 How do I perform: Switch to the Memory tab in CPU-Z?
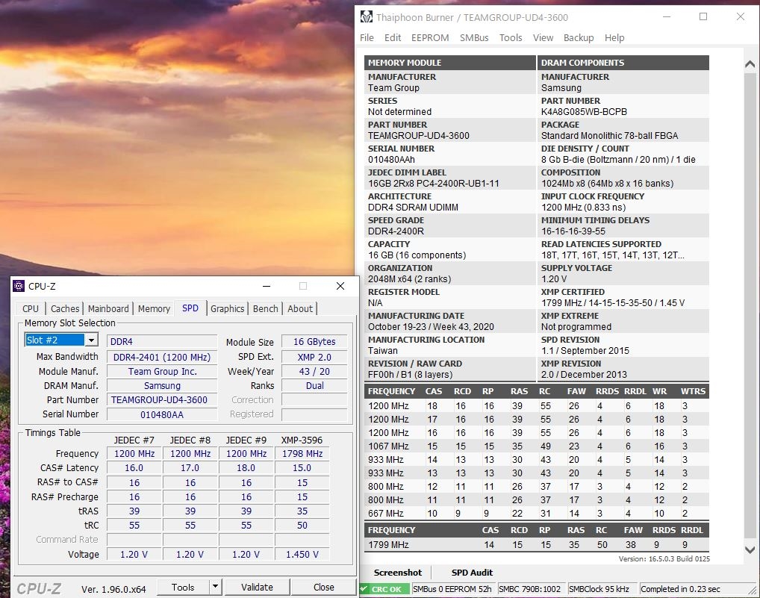[x=154, y=308]
